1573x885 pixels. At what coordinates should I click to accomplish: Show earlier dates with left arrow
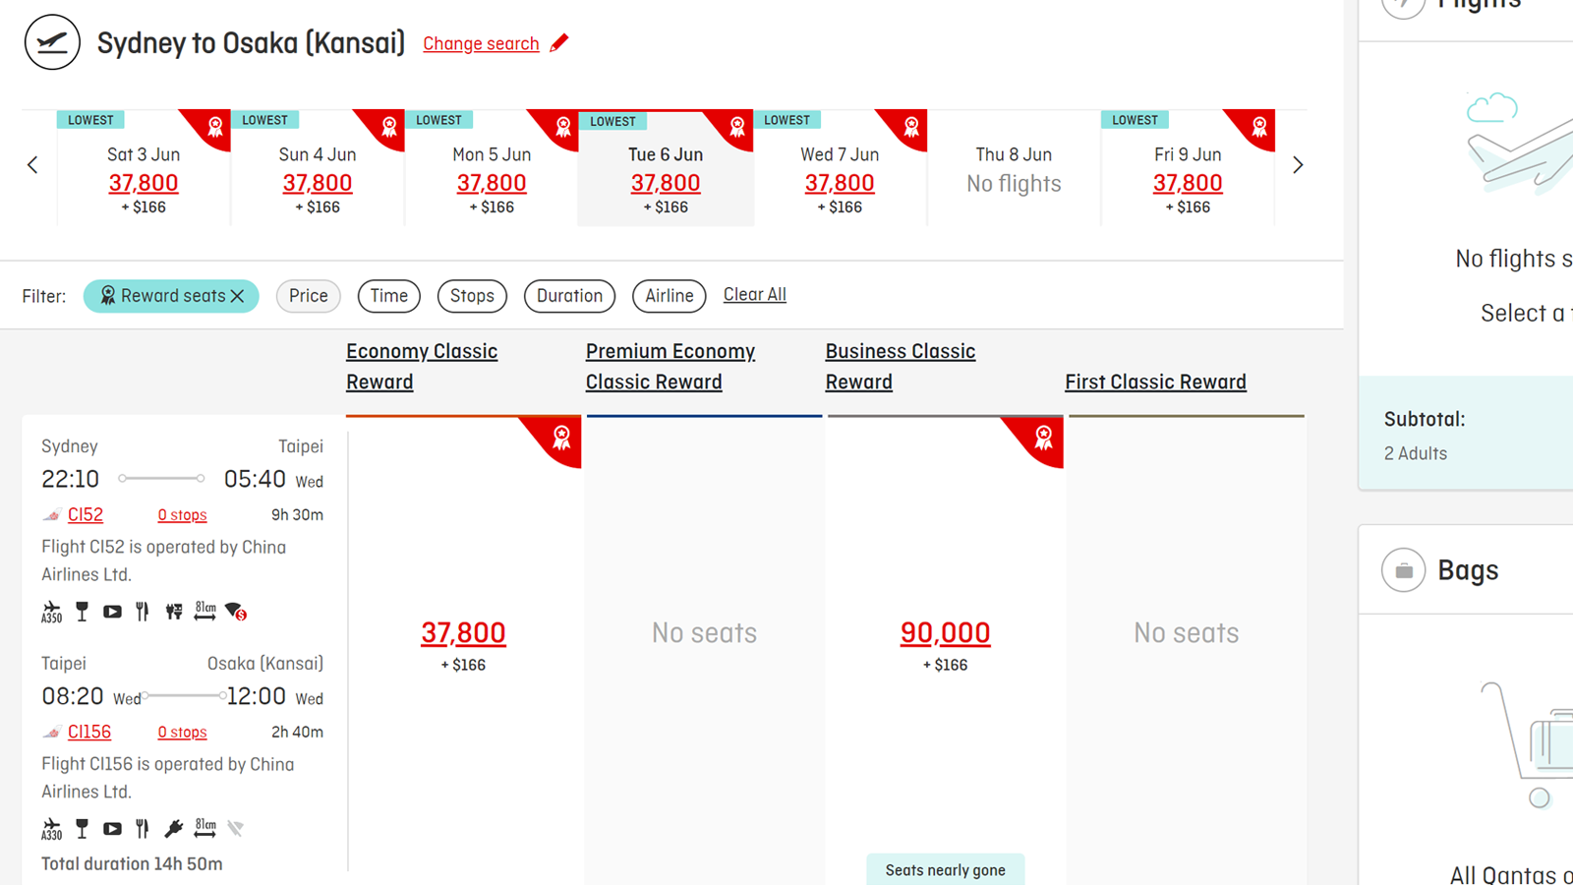point(32,165)
